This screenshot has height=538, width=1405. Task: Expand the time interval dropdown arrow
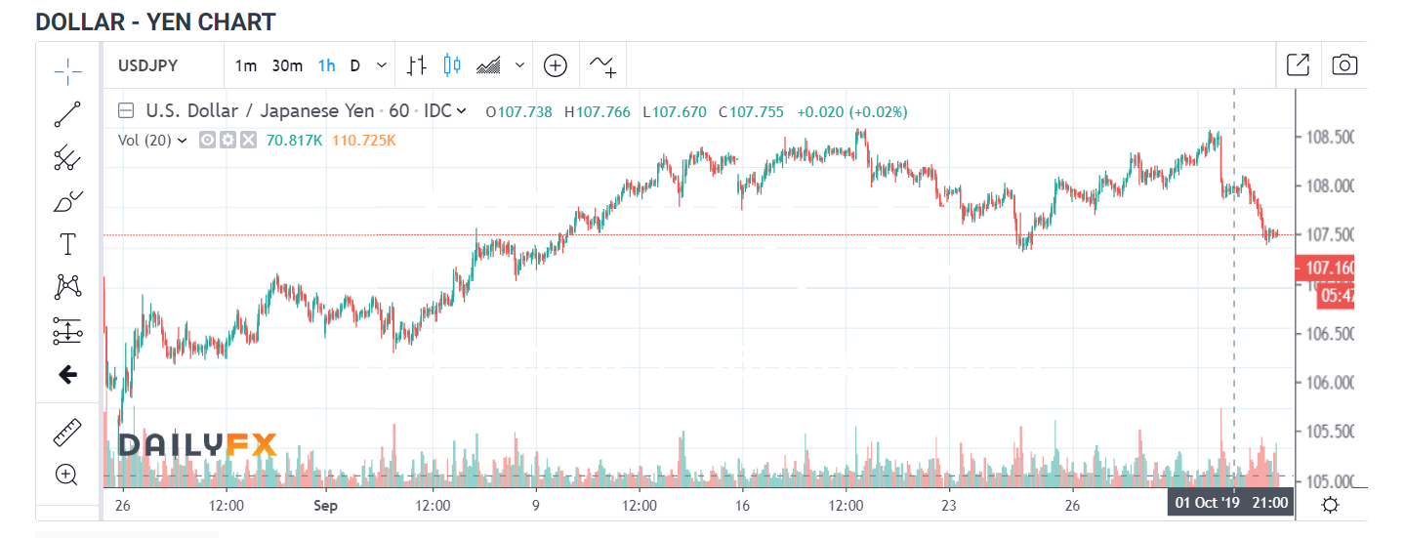[382, 65]
